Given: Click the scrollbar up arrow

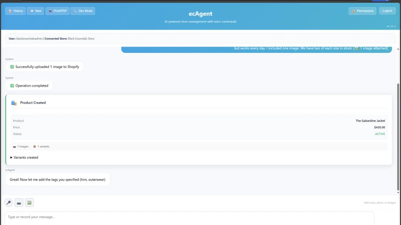Looking at the screenshot, I should coord(398,49).
